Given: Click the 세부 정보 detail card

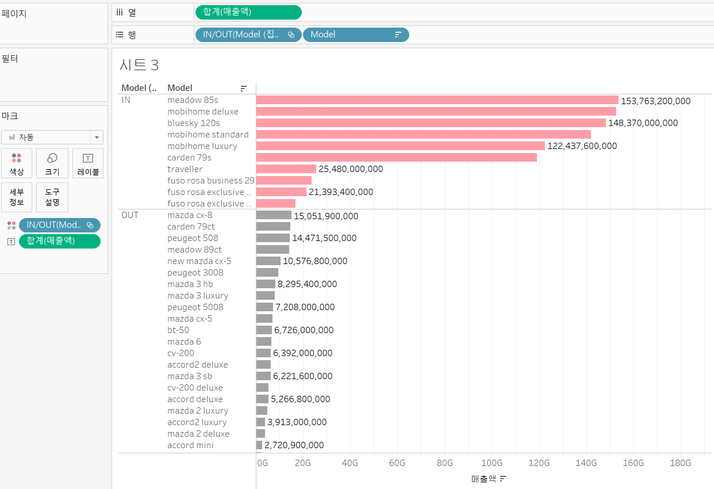Looking at the screenshot, I should pos(16,197).
